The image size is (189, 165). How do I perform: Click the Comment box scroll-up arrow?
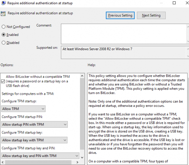(x=188, y=27)
